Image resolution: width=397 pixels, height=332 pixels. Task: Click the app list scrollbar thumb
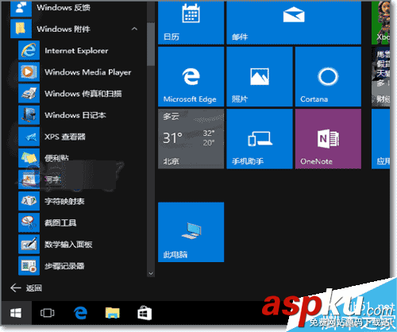tap(151, 44)
